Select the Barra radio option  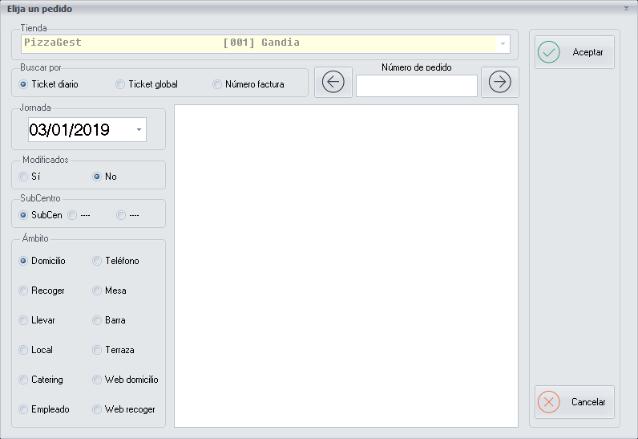(x=97, y=320)
